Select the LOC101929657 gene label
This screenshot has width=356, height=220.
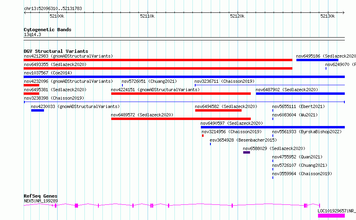(x=337, y=211)
